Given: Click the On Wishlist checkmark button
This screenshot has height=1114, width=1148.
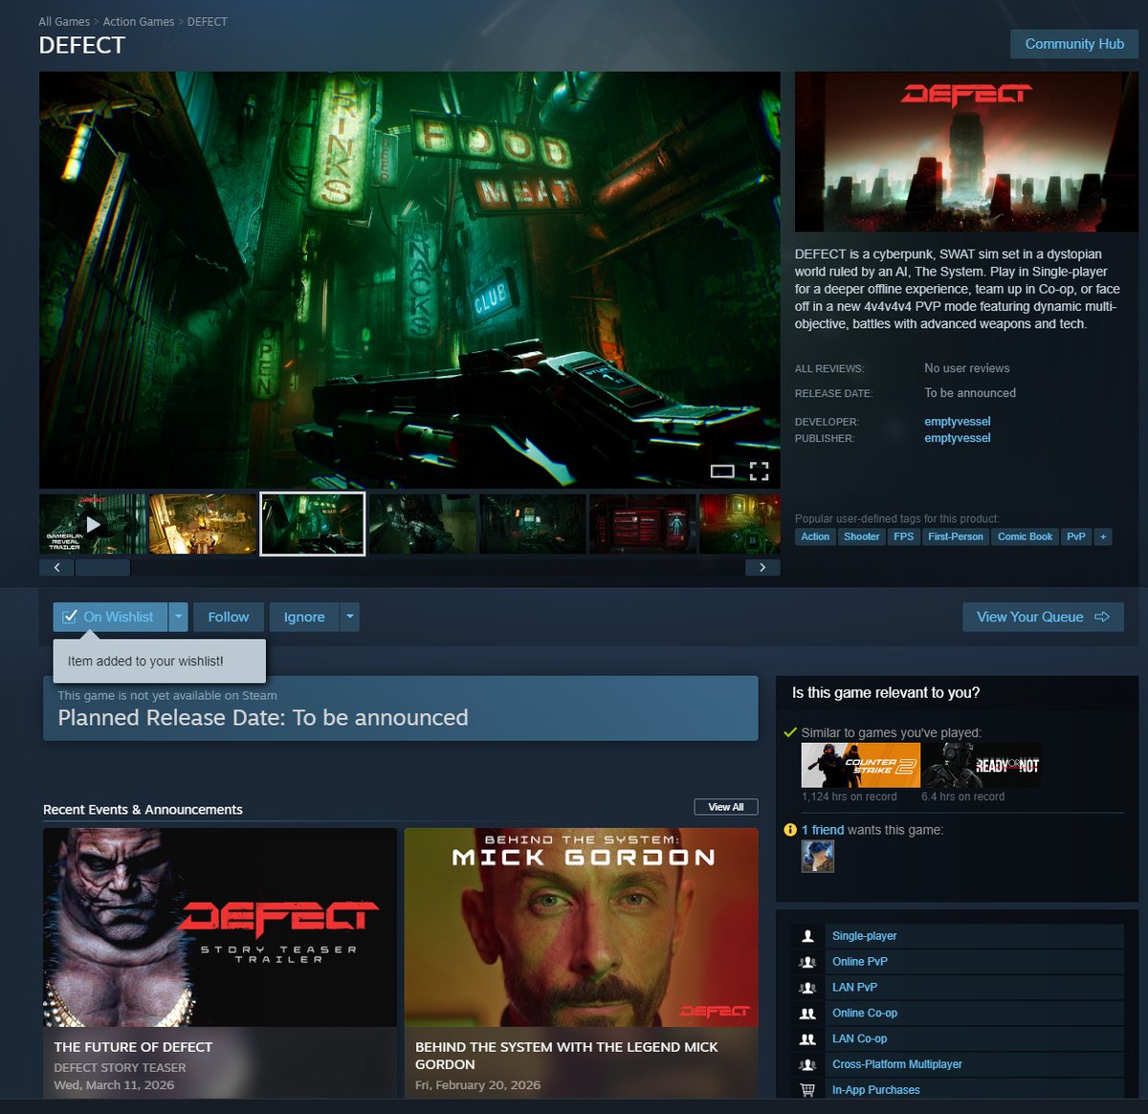Looking at the screenshot, I should [110, 617].
